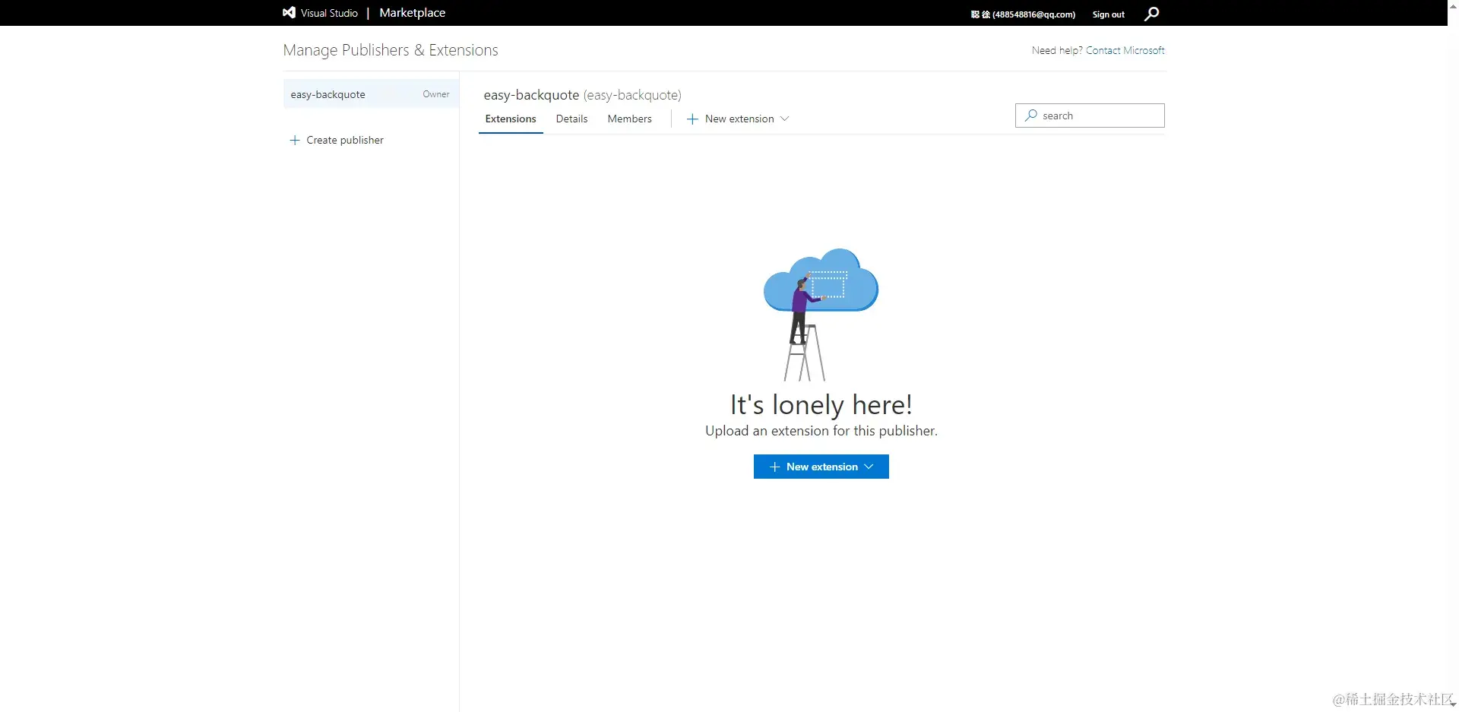
Task: Click the easy-backquote publisher title
Action: click(583, 95)
